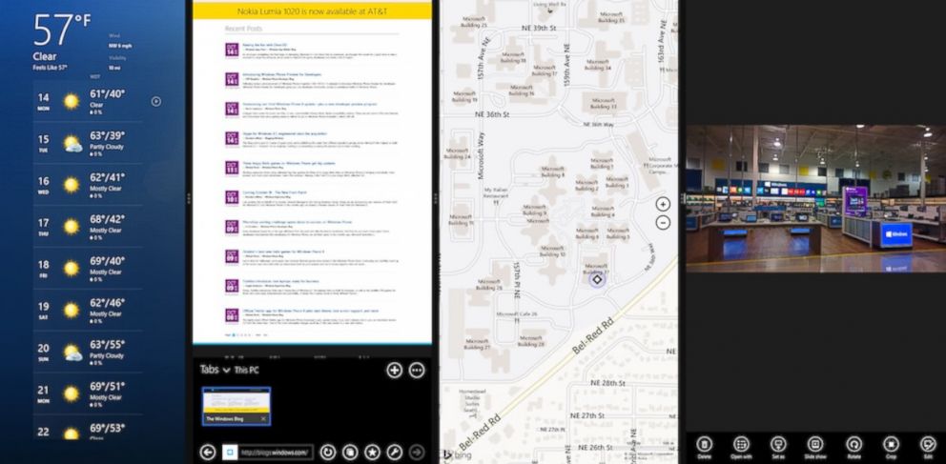
Task: Click My Italian Restaurant on map
Action: pos(497,194)
